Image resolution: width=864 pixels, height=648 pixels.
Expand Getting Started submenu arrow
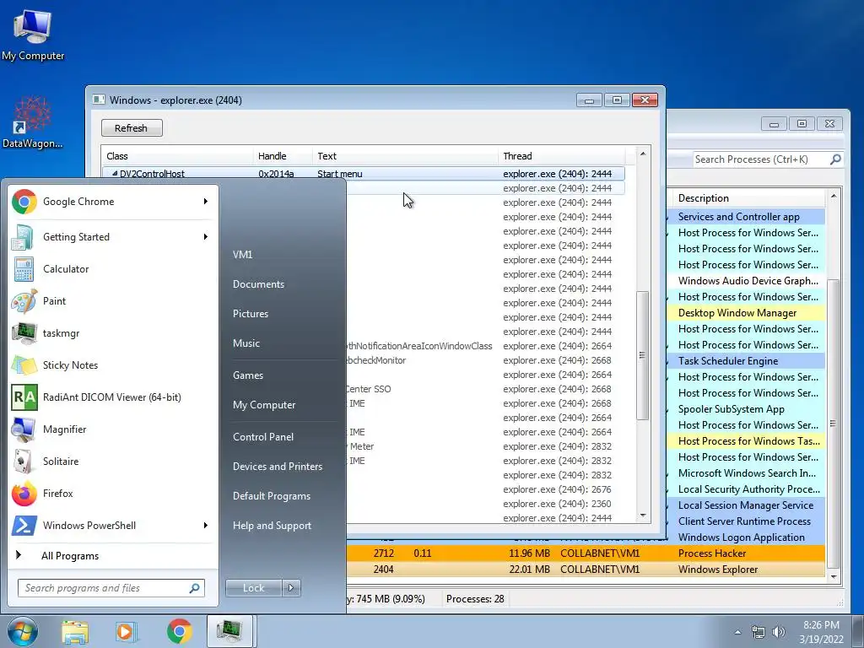pyautogui.click(x=206, y=237)
